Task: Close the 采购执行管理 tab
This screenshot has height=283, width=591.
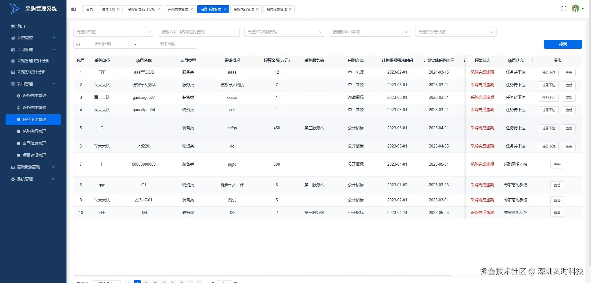Action: [x=257, y=9]
